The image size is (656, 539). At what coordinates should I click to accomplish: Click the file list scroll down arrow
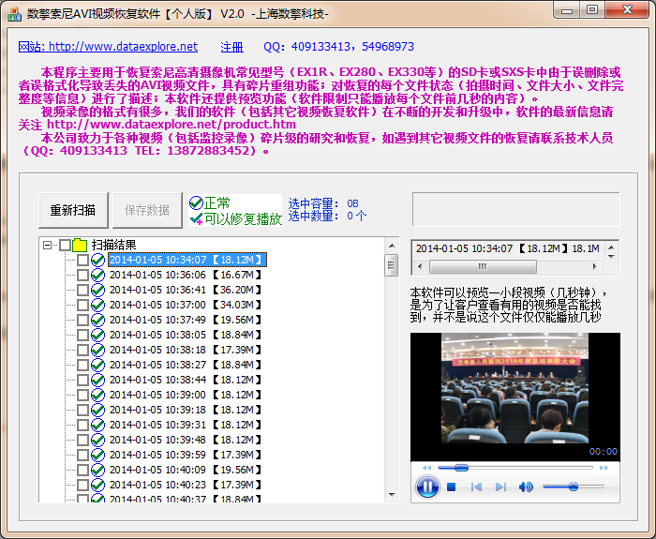[x=392, y=495]
